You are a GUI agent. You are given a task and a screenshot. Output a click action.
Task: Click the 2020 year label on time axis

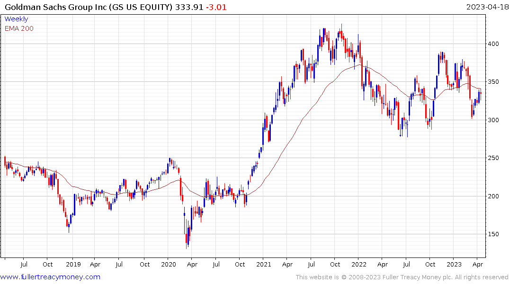point(169,264)
